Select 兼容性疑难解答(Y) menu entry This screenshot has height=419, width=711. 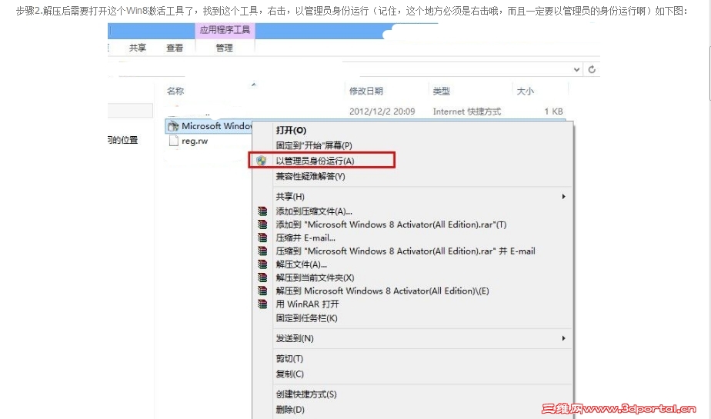(x=310, y=176)
